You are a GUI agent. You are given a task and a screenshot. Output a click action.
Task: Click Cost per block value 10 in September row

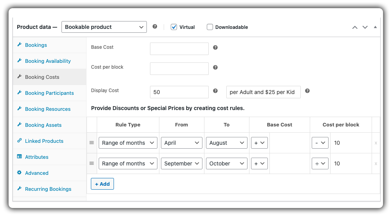(351, 163)
